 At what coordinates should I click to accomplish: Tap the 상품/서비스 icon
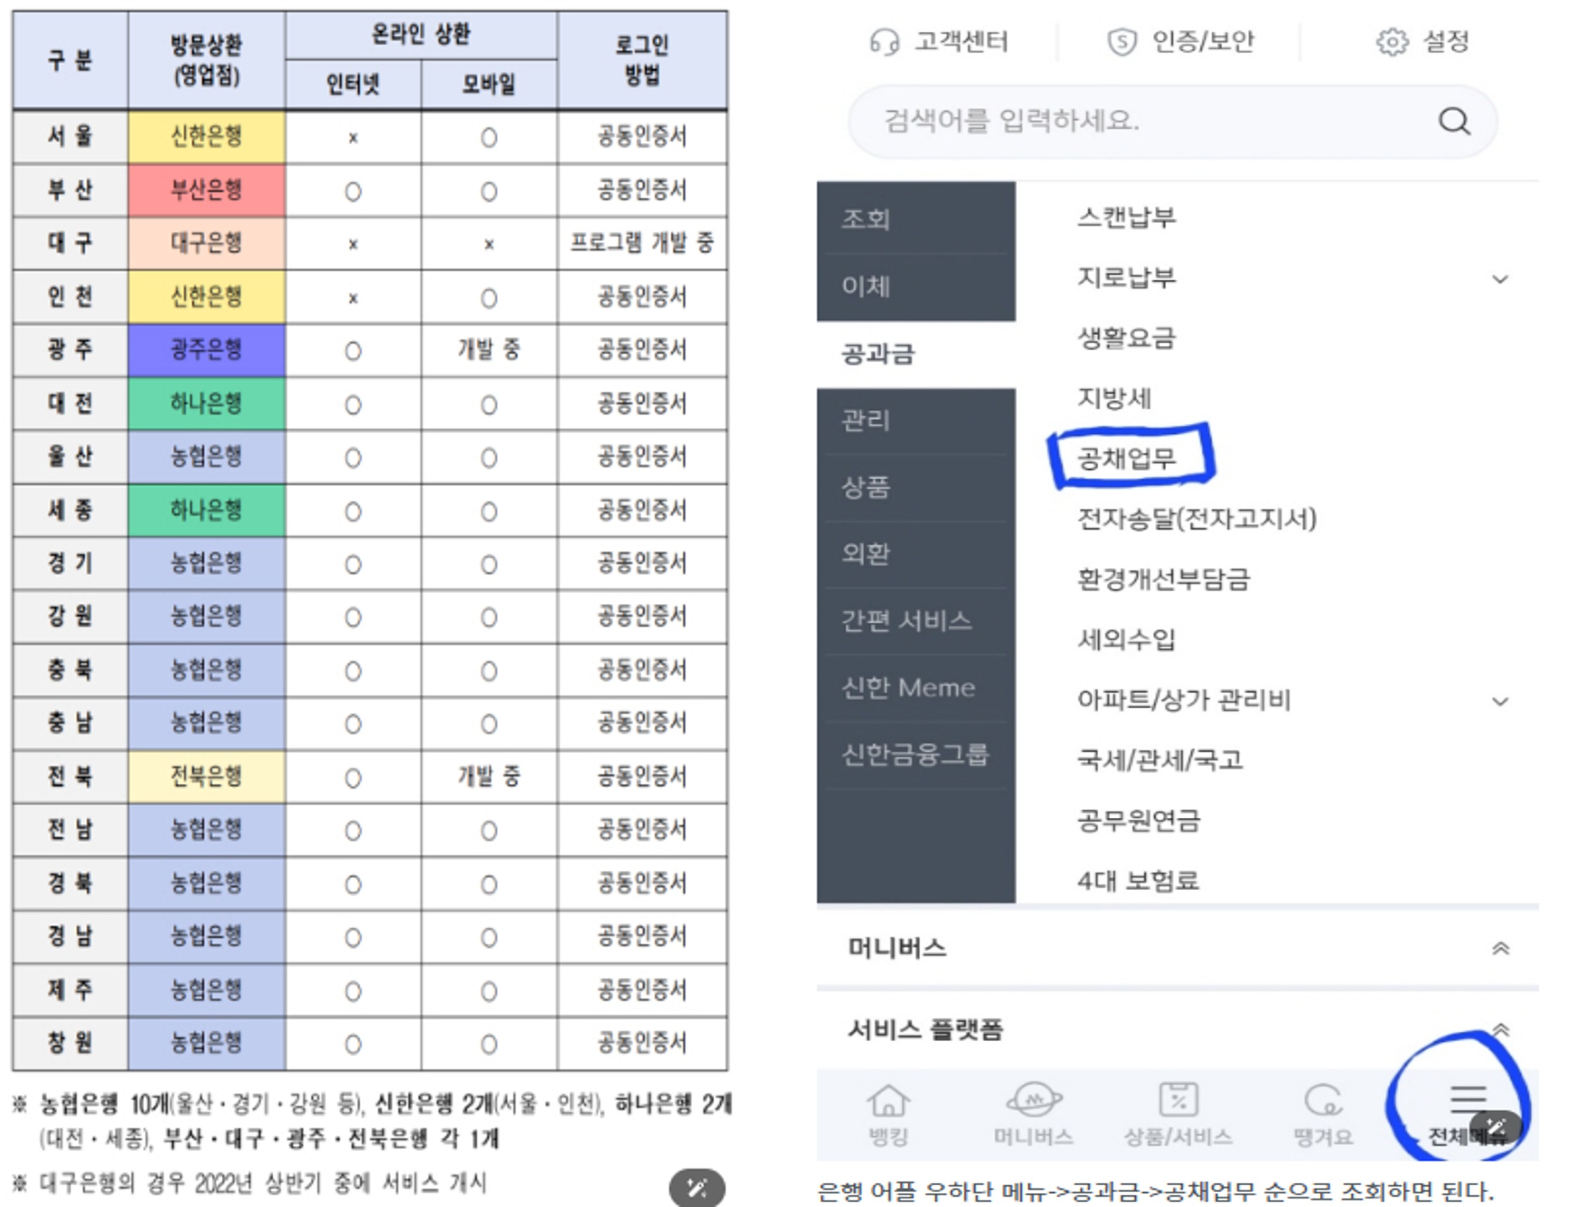[1178, 1099]
